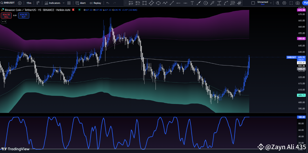The width and height of the screenshot is (308, 153).
Task: Enter fullscreen mode
Action: pyautogui.click(x=291, y=3)
